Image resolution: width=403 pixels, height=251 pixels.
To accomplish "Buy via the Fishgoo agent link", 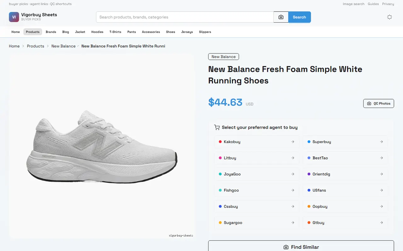I will coord(257,190).
